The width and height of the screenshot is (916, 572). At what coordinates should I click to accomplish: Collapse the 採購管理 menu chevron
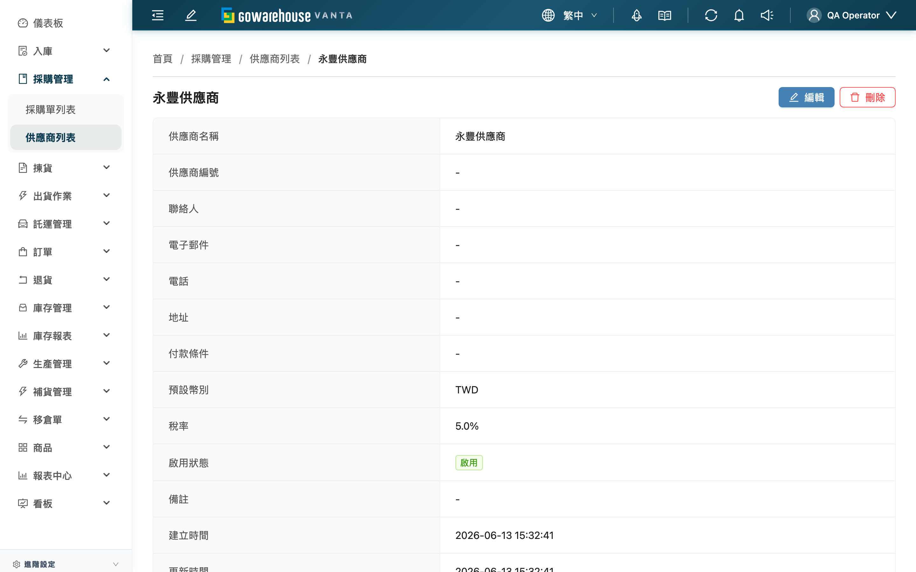pyautogui.click(x=107, y=79)
